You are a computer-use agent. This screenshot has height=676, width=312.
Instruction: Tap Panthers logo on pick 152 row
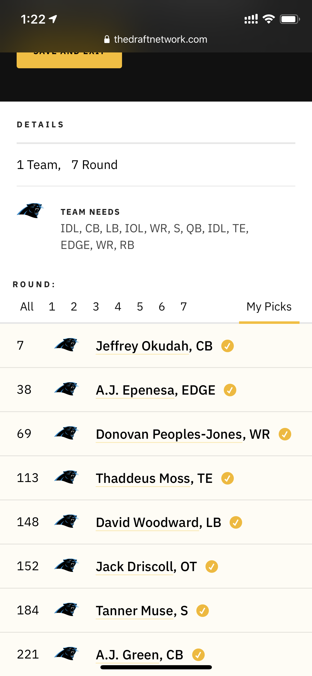pyautogui.click(x=67, y=566)
